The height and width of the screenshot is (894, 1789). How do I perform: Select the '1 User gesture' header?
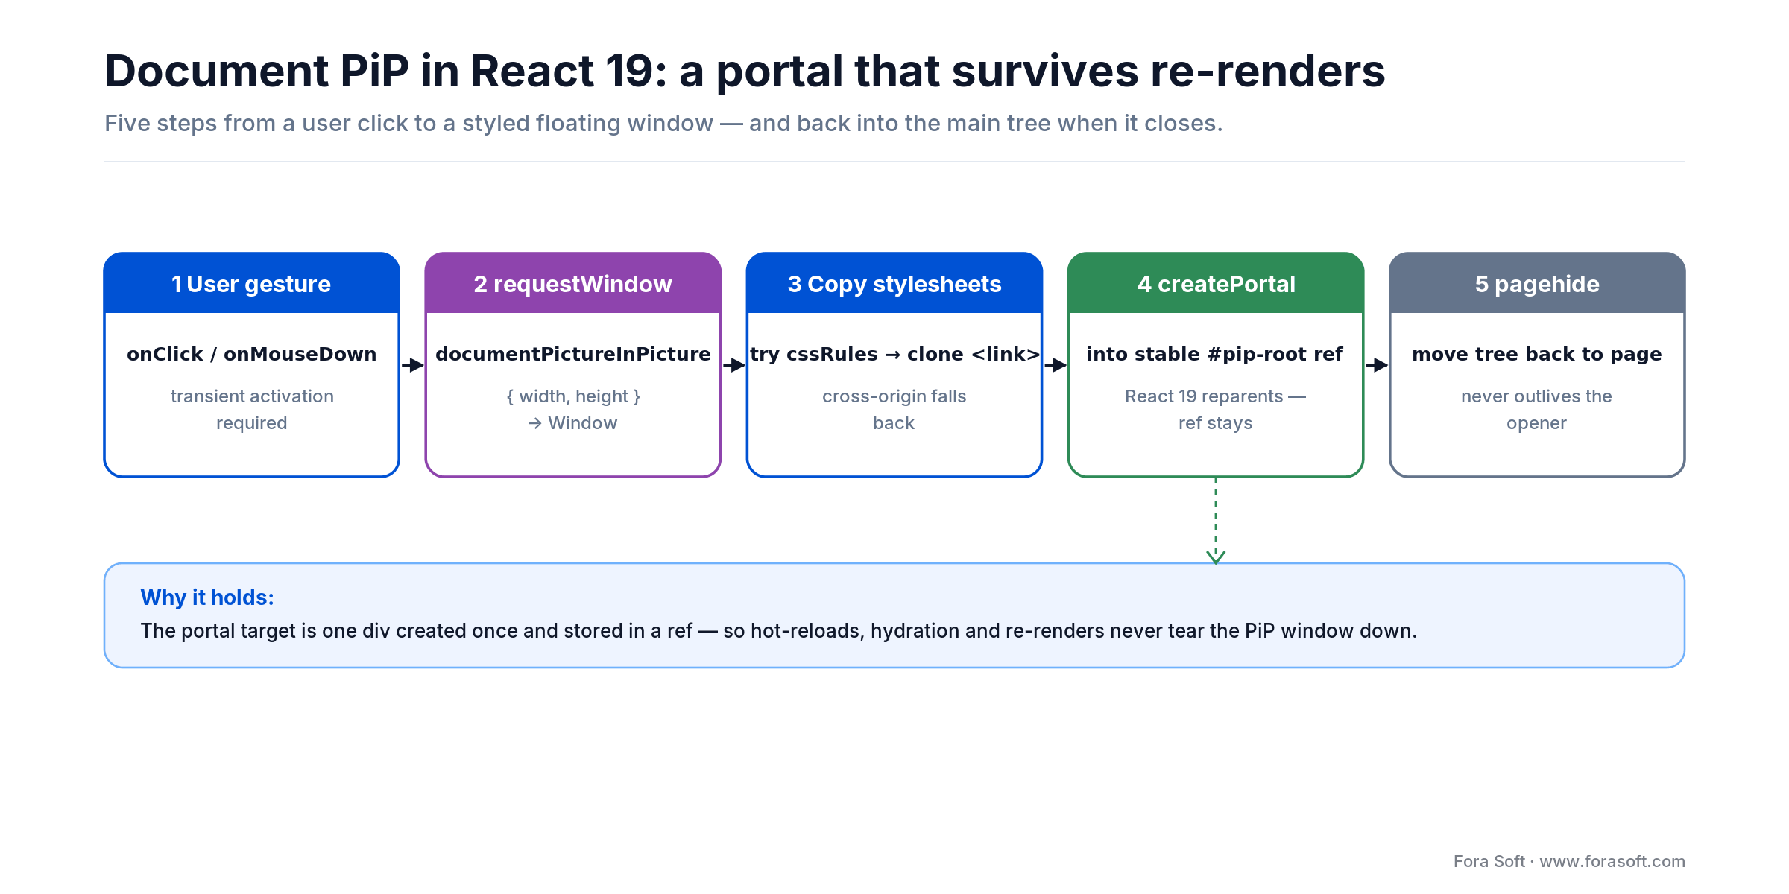click(x=252, y=283)
